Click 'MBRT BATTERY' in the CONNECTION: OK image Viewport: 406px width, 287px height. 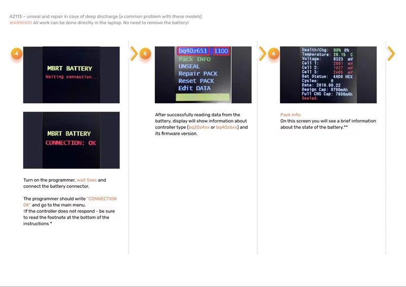coord(69,134)
